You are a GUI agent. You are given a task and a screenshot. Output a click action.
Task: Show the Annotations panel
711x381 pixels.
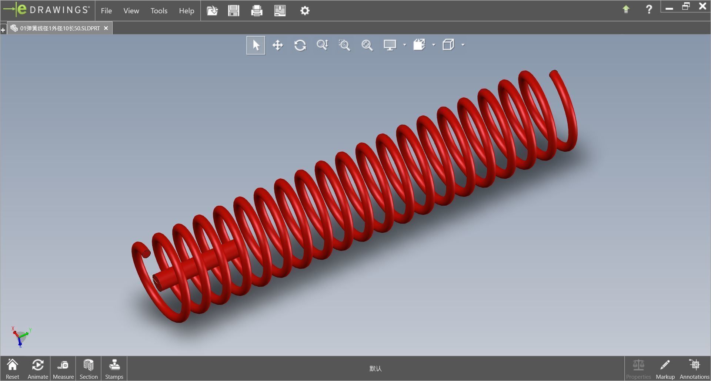(x=694, y=369)
